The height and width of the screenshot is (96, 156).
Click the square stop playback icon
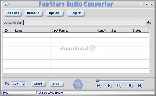130,86
